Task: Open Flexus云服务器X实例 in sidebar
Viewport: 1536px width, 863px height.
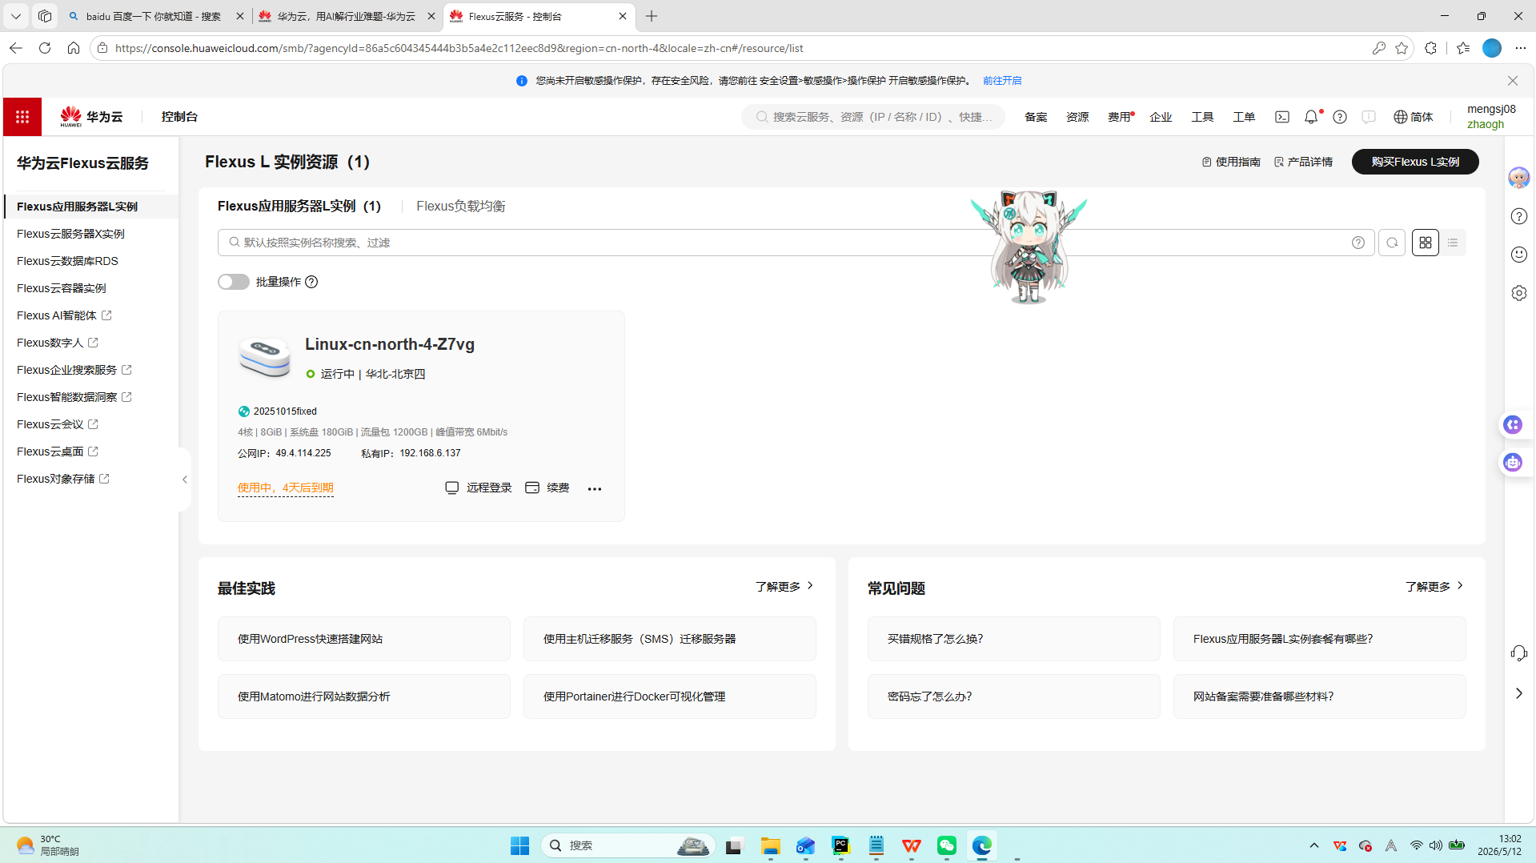Action: 70,234
